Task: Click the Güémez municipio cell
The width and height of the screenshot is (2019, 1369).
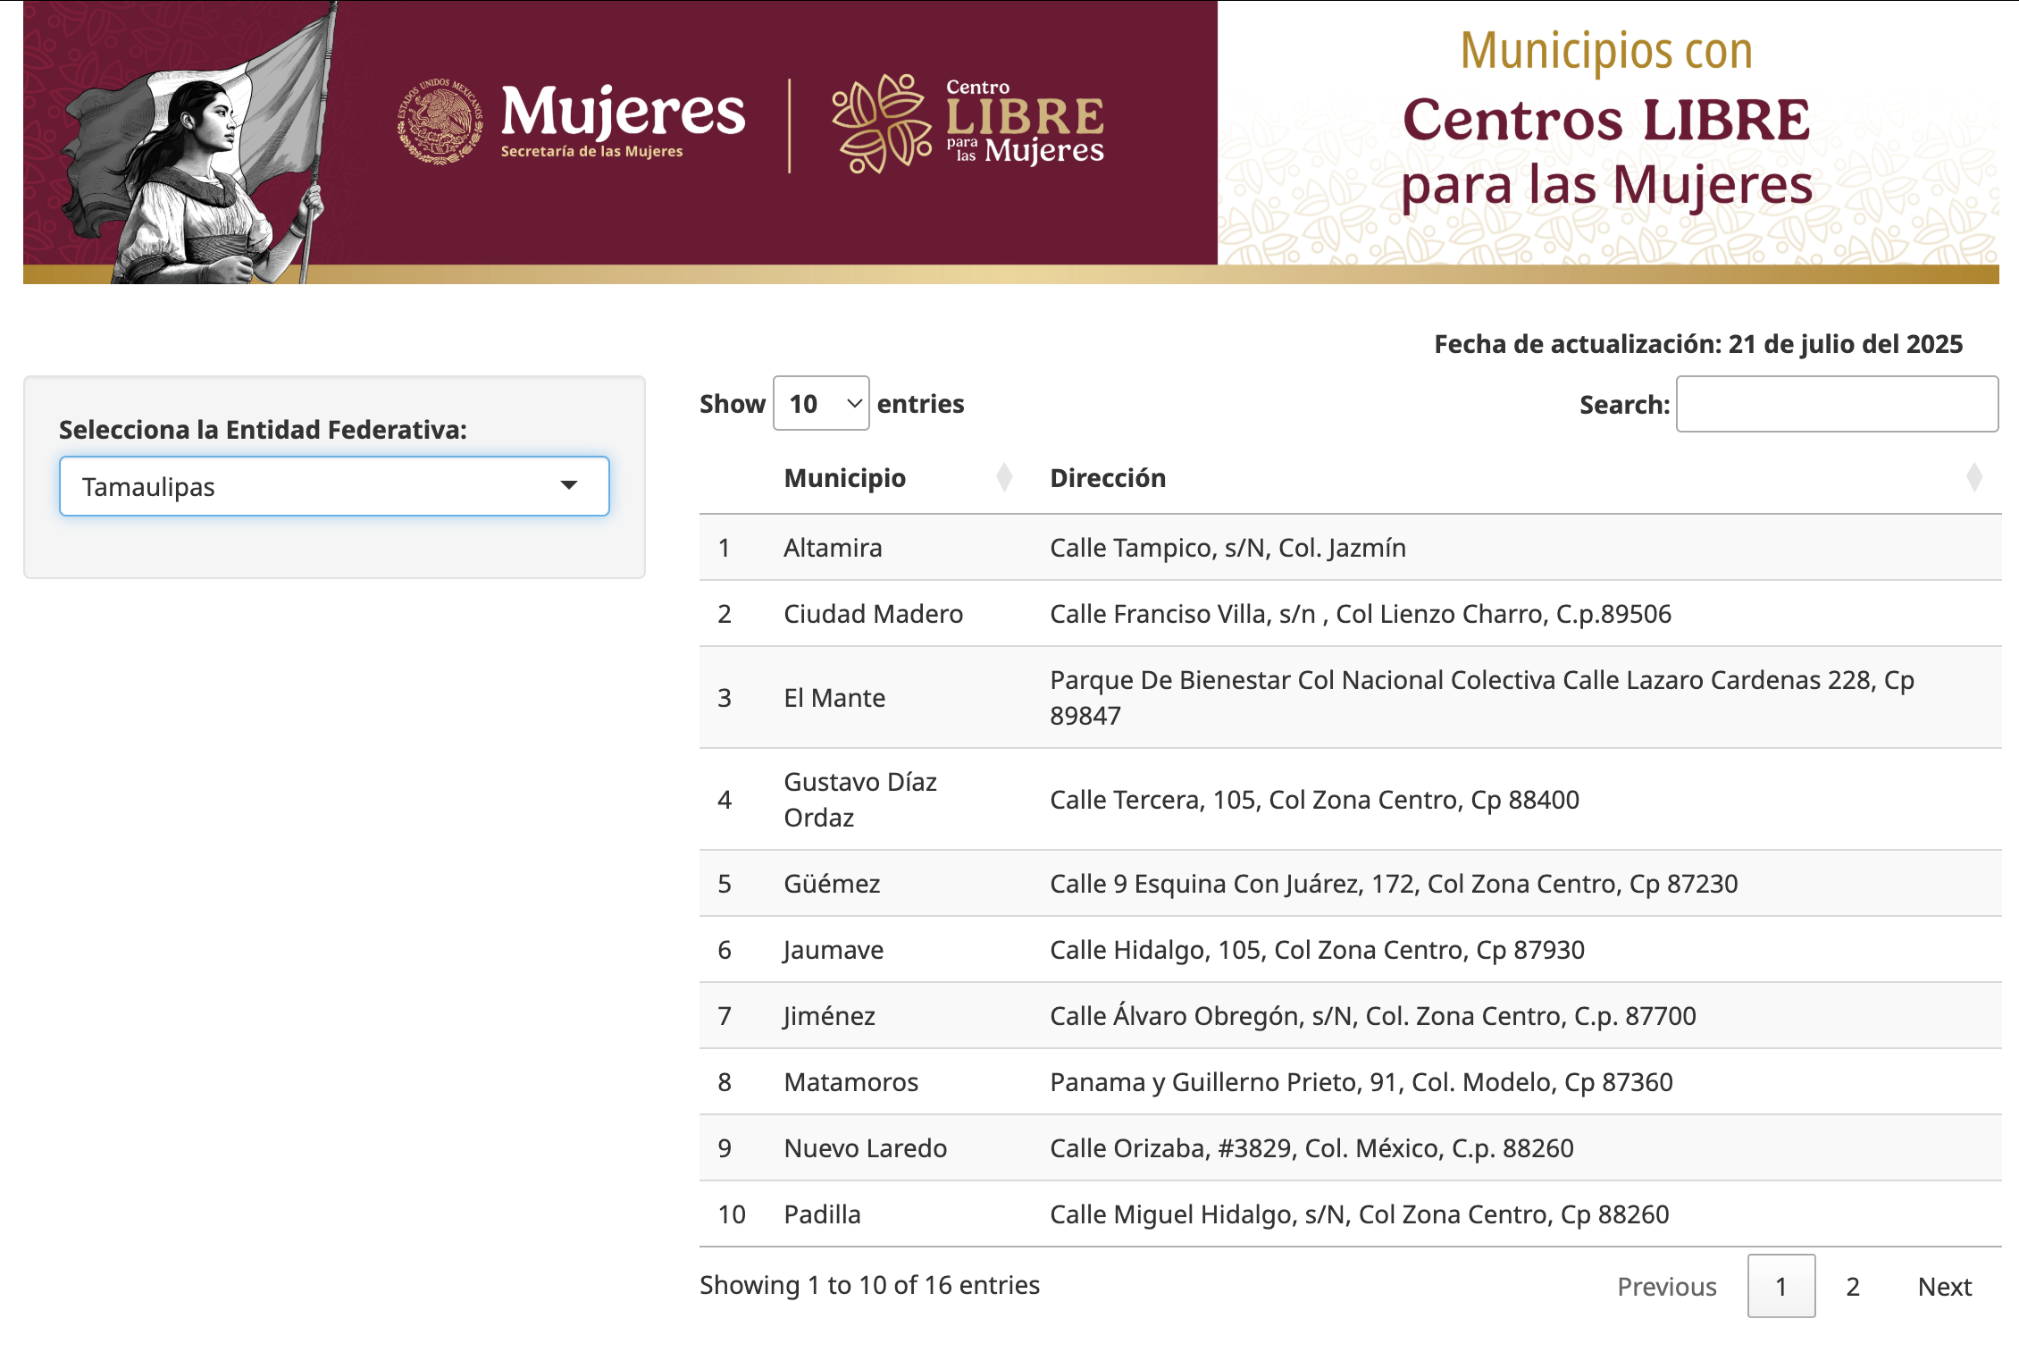Action: click(x=832, y=884)
